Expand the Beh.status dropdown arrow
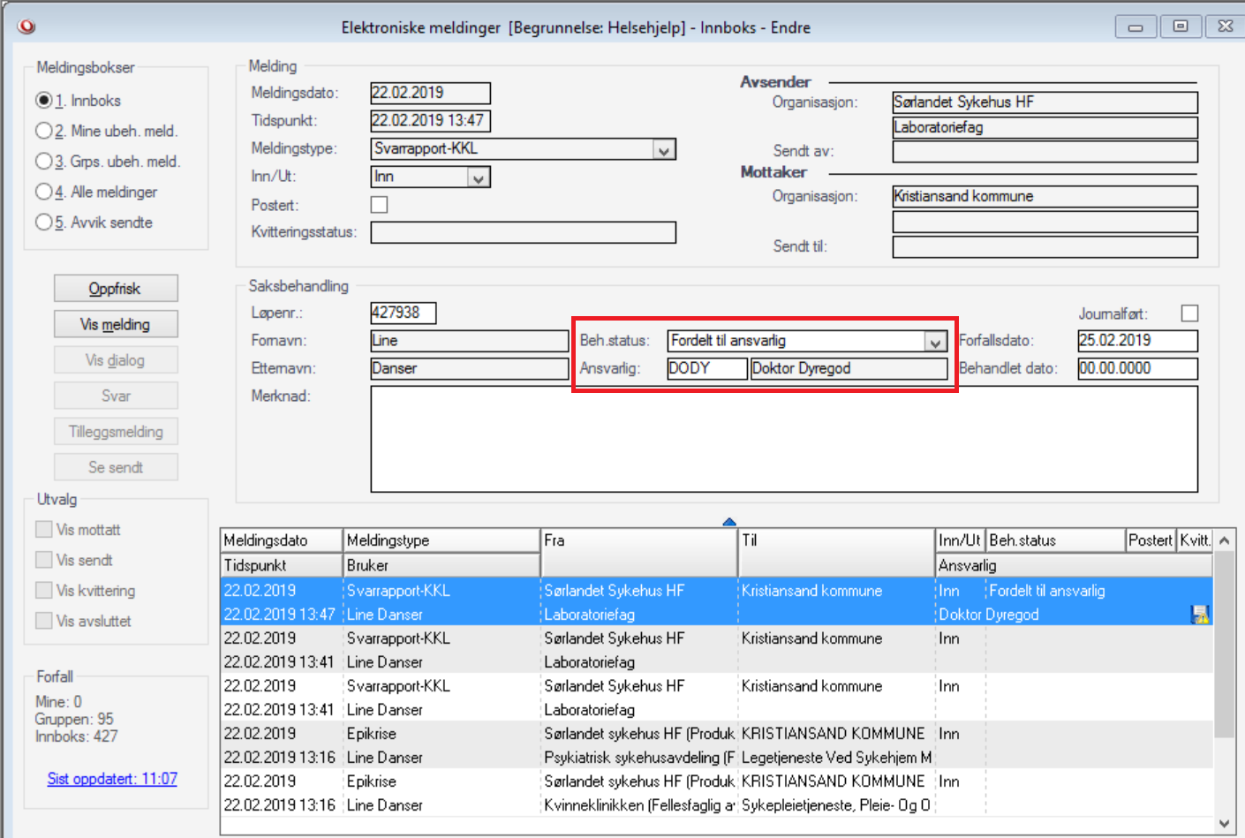The height and width of the screenshot is (838, 1245). pyautogui.click(x=935, y=342)
